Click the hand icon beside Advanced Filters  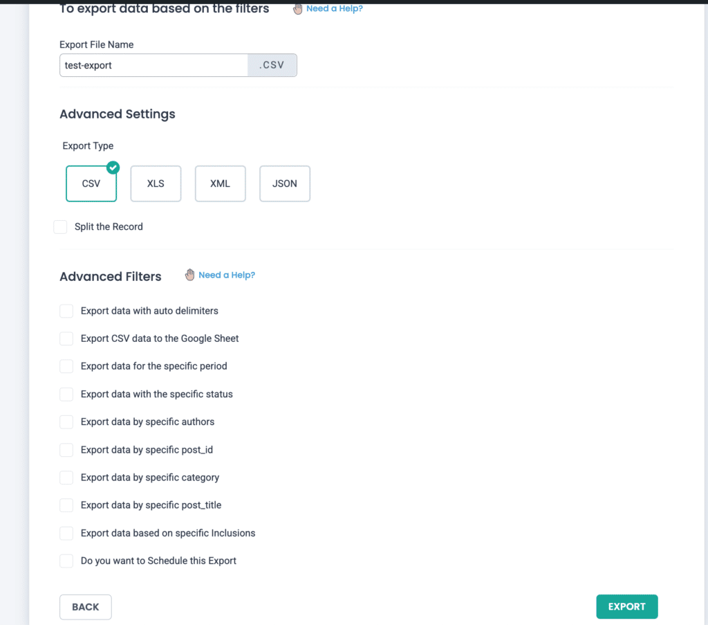point(189,275)
